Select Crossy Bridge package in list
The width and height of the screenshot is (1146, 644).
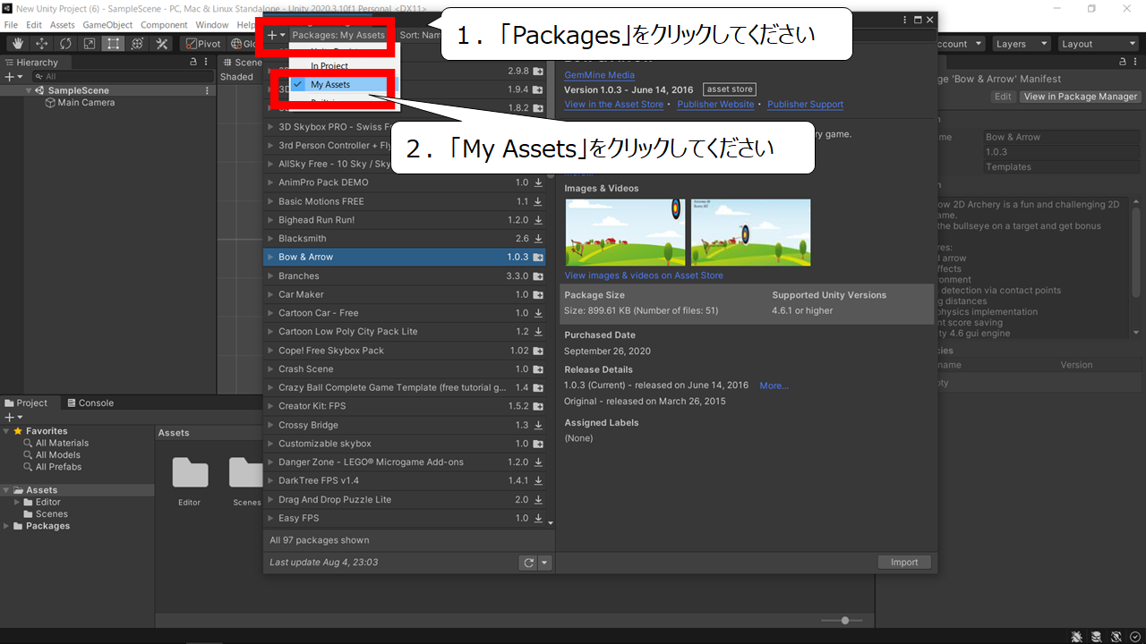point(405,425)
